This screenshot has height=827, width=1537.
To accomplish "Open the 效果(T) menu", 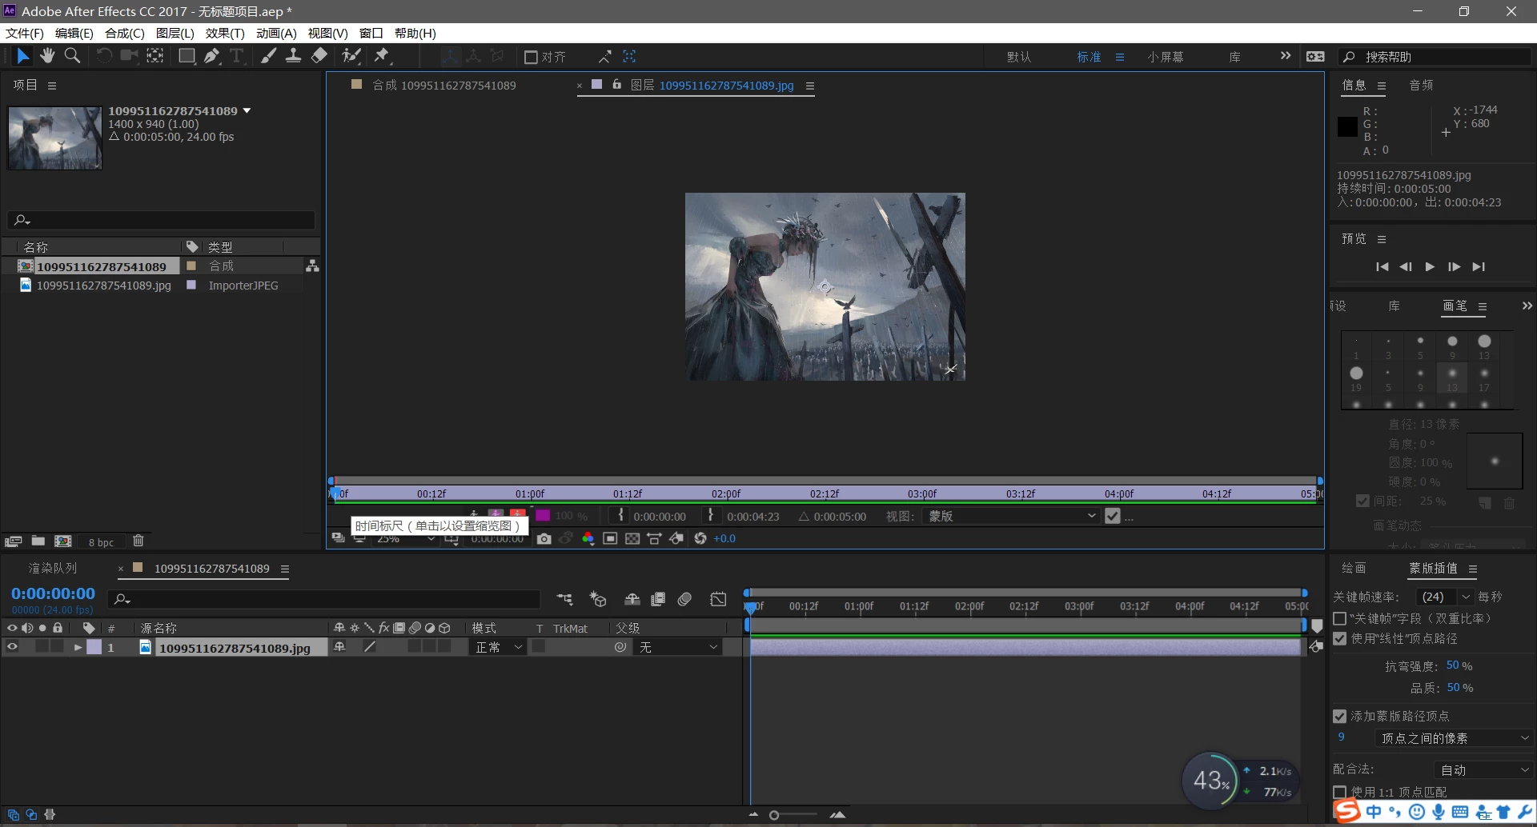I will coord(225,33).
